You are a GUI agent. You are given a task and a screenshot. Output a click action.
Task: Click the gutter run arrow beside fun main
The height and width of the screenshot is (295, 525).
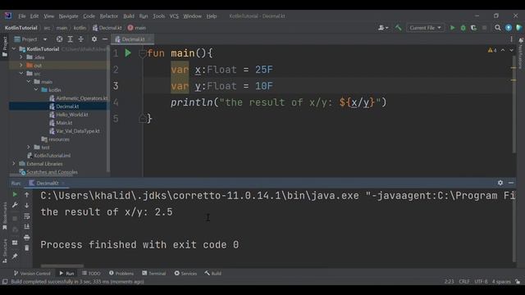click(x=128, y=52)
